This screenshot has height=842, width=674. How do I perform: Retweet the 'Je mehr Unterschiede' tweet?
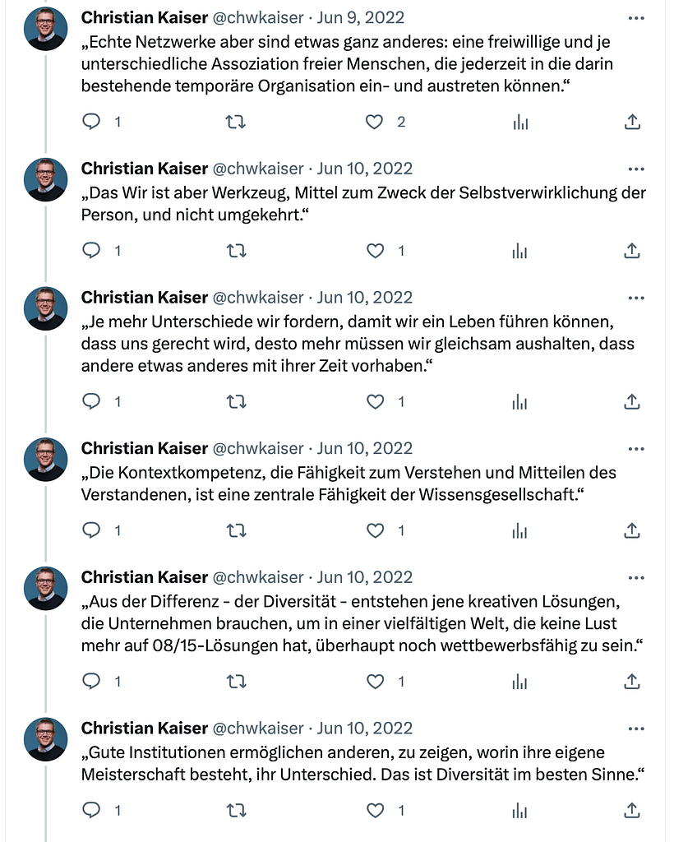coord(236,401)
